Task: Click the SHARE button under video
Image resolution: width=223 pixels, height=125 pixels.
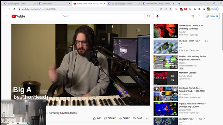Action: pyautogui.click(x=124, y=118)
